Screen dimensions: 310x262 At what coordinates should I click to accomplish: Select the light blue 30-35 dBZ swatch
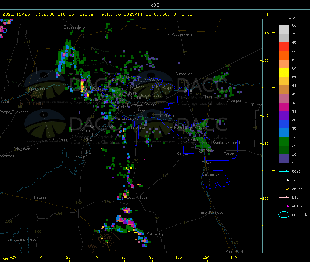click(x=284, y=133)
